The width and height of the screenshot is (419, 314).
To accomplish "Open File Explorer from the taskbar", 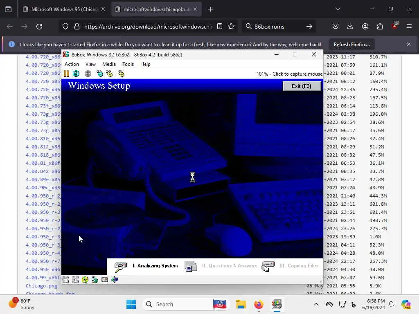I will tap(241, 304).
